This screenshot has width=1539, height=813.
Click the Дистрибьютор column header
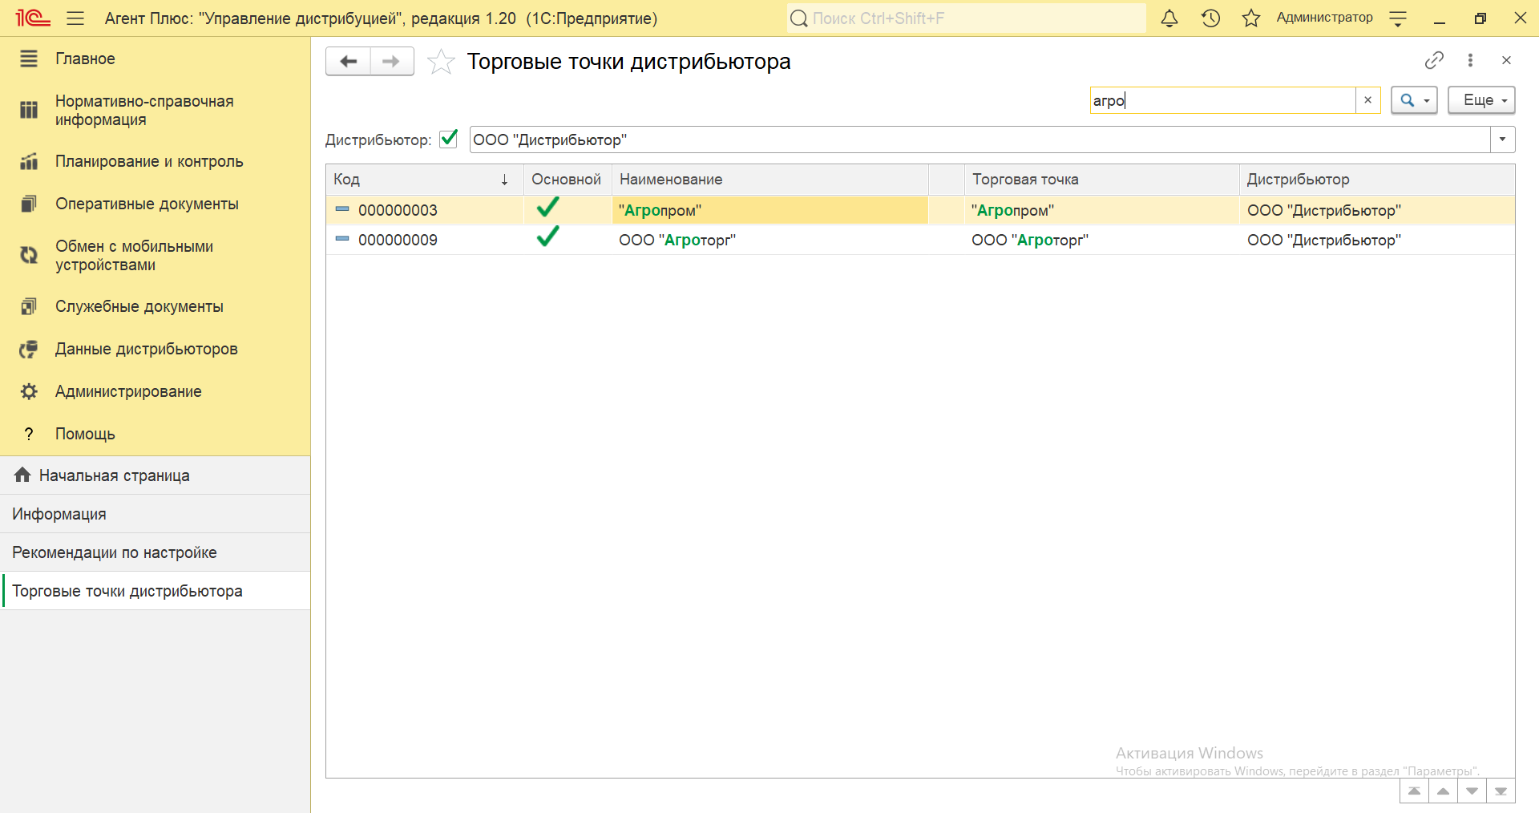pyautogui.click(x=1377, y=180)
